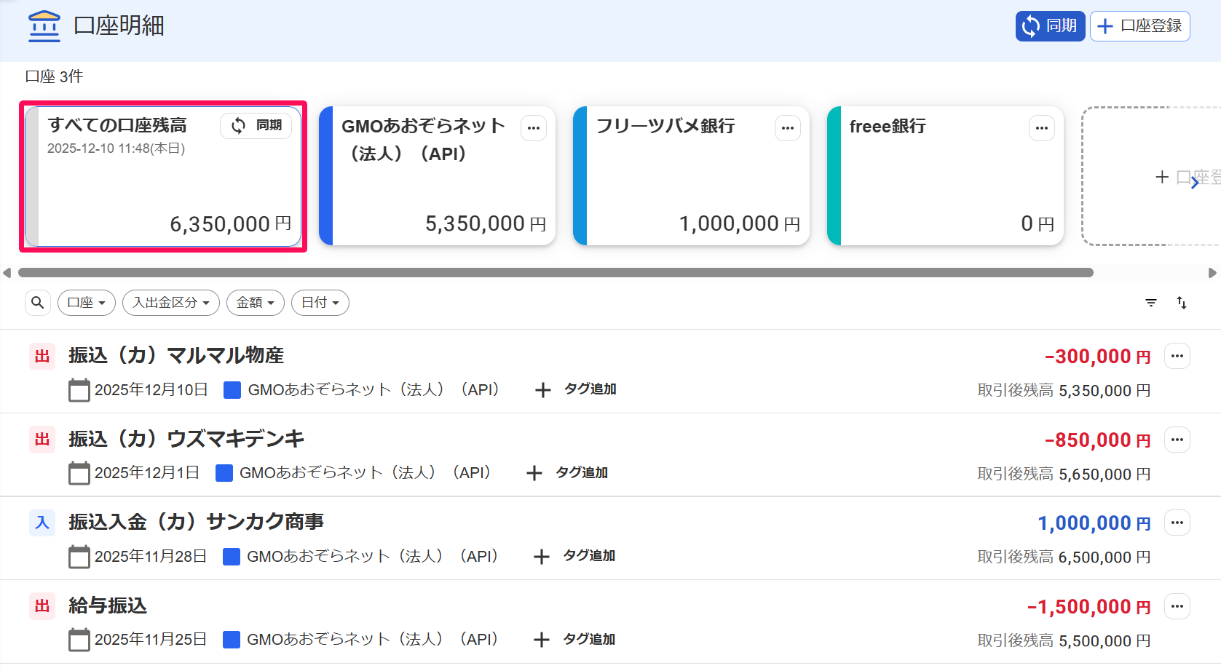Screen dimensions: 1221x671
Task: Open the 日付 filter dropdown
Action: coord(320,303)
